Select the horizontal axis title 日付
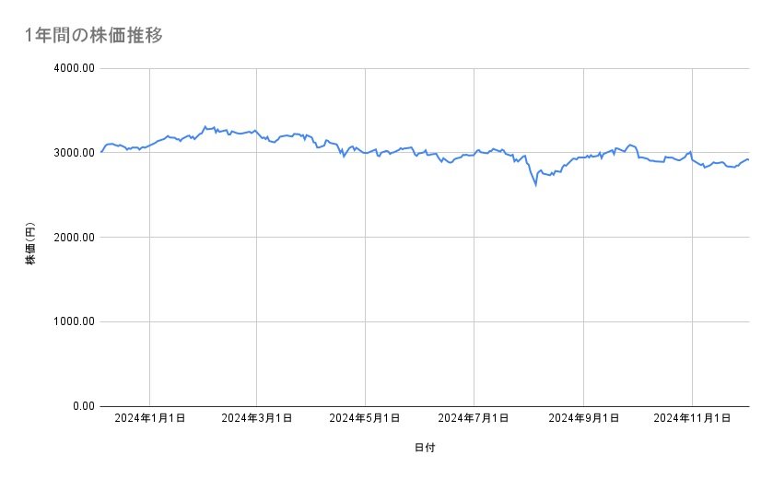 [x=425, y=448]
